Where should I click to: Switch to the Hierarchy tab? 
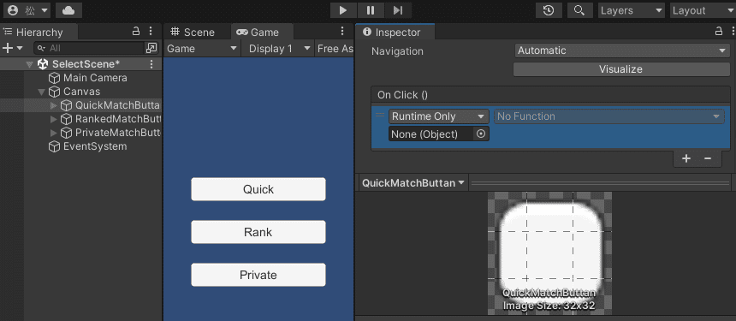pyautogui.click(x=39, y=32)
